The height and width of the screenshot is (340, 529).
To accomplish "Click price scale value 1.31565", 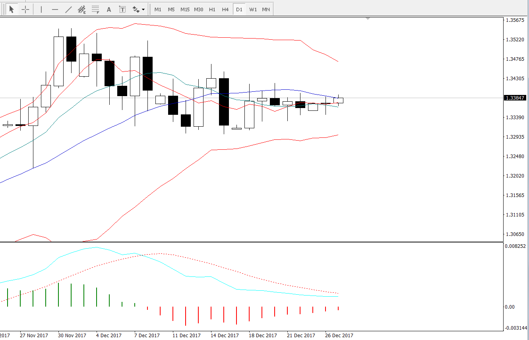I will pyautogui.click(x=515, y=195).
